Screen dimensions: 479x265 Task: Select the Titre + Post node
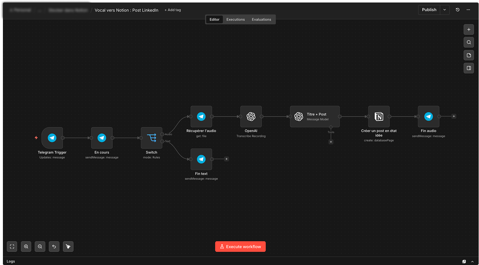[x=315, y=117]
